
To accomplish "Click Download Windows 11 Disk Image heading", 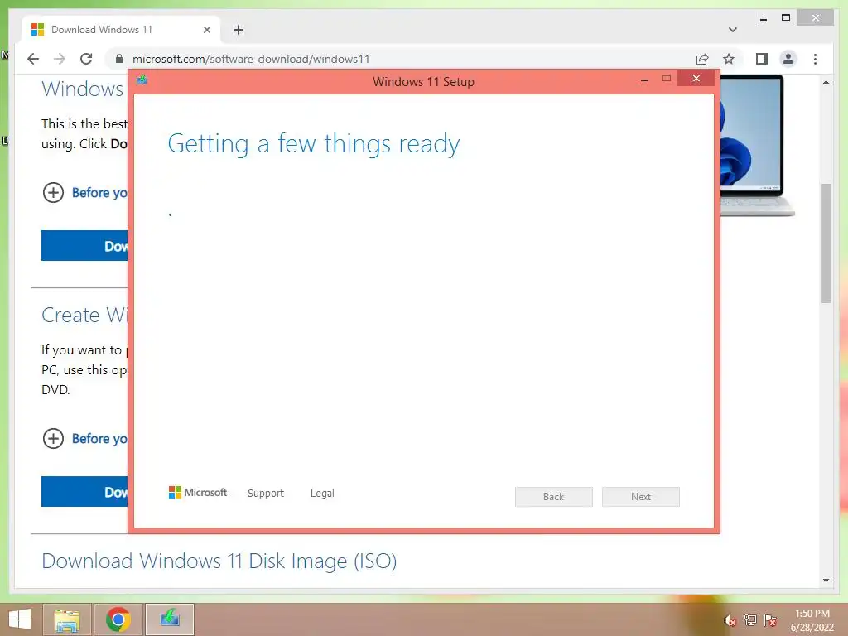I will click(219, 561).
